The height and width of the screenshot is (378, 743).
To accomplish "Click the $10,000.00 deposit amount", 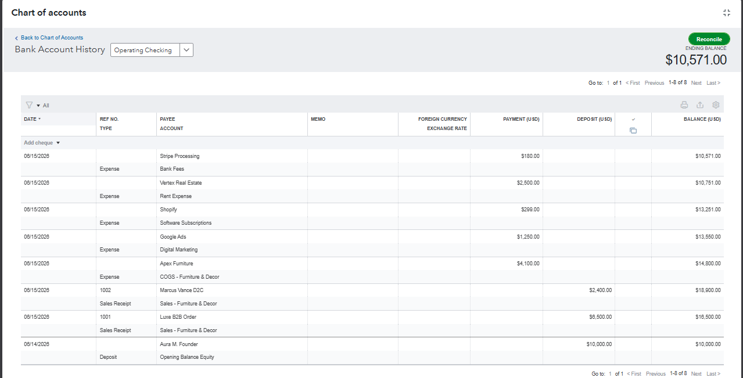I will 599,344.
